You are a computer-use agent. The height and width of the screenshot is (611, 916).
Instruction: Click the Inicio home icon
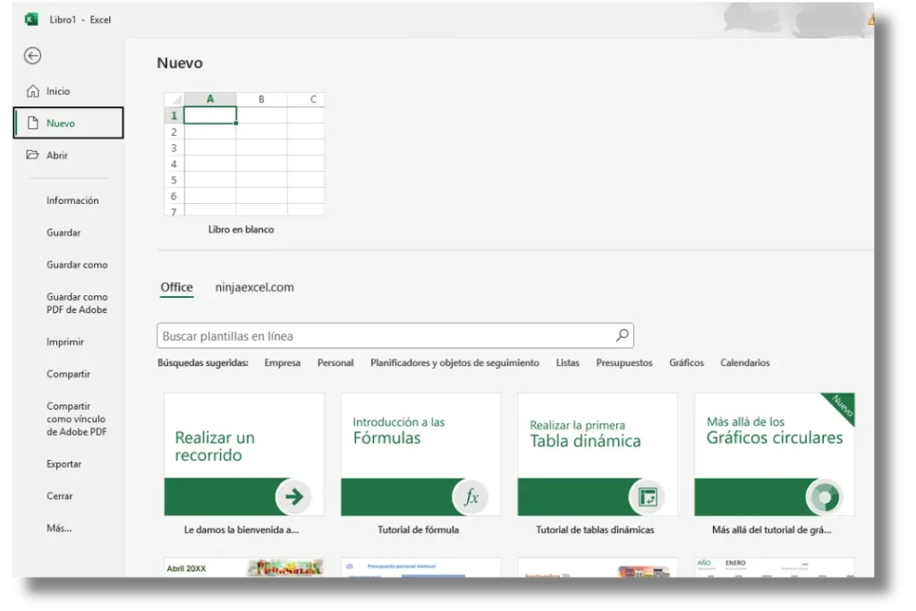[x=33, y=91]
